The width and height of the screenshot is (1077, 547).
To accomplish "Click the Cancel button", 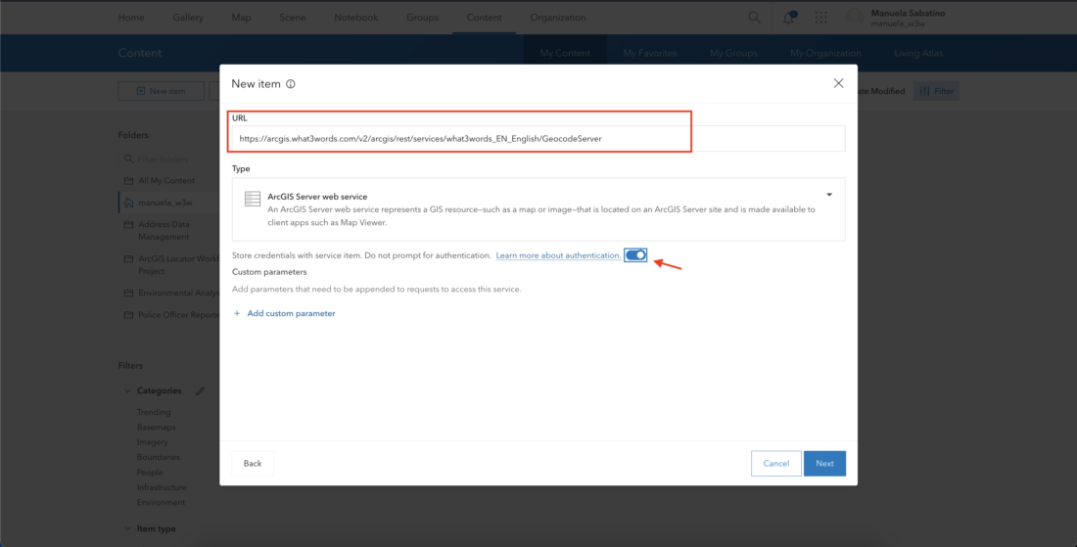I will pyautogui.click(x=776, y=463).
